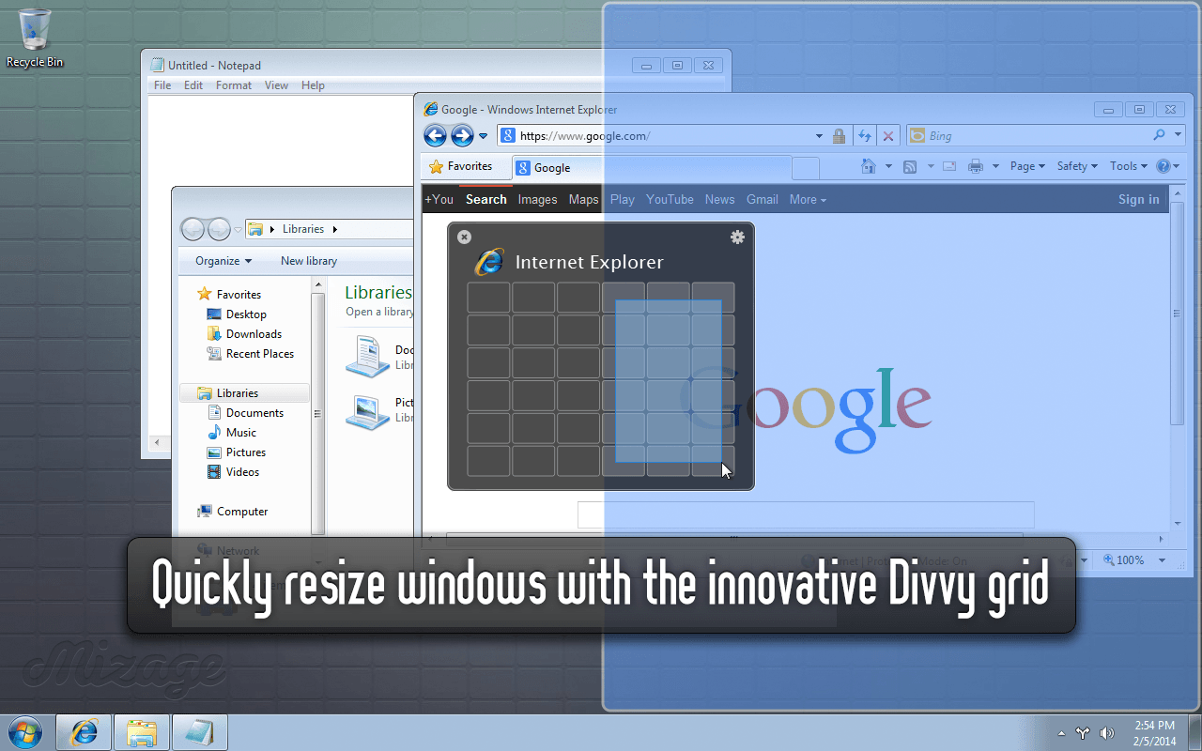
Task: Click New library in the Explorer toolbar
Action: (x=309, y=261)
